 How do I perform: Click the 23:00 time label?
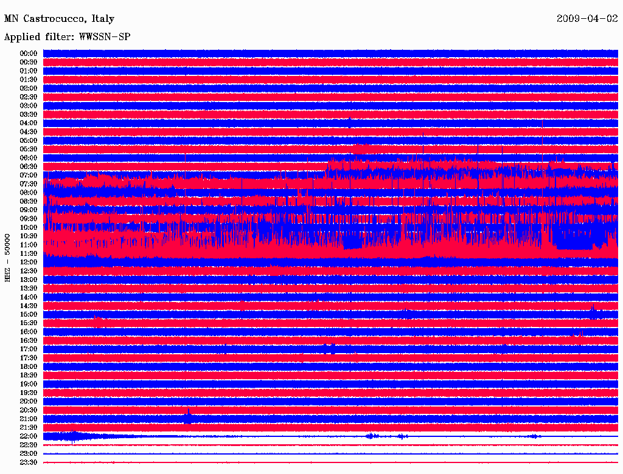29,453
